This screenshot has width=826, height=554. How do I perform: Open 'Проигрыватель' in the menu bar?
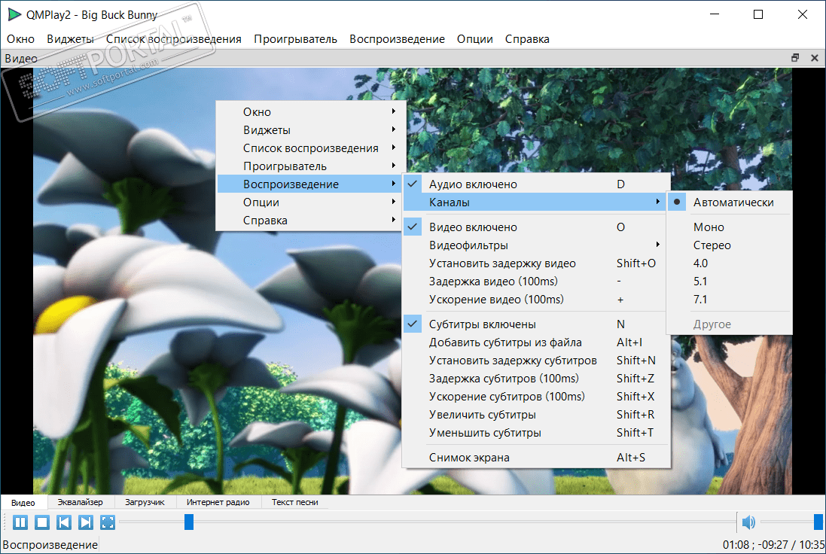click(295, 39)
